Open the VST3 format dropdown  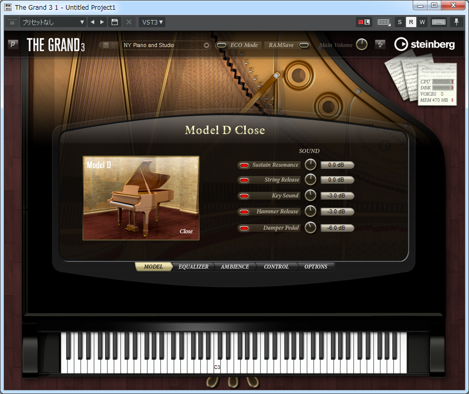(152, 22)
